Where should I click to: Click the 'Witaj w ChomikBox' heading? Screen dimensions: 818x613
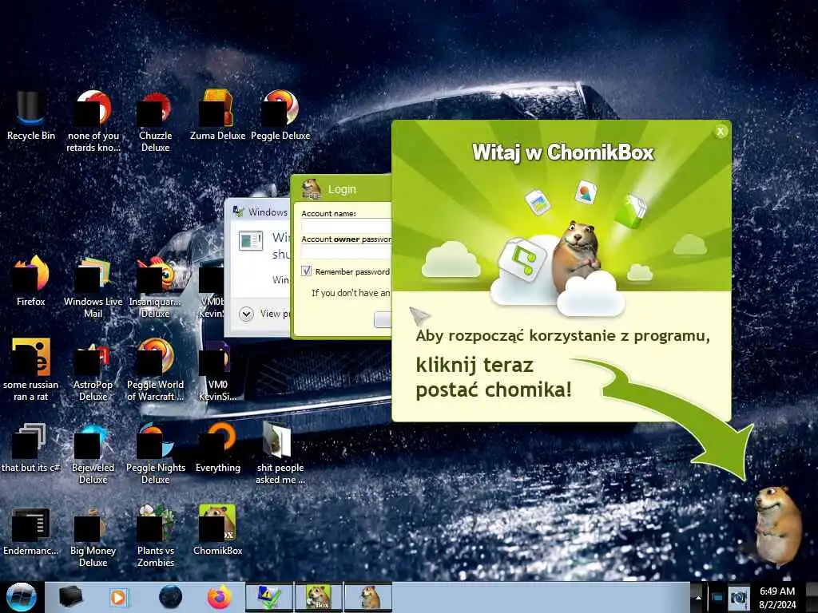(563, 152)
